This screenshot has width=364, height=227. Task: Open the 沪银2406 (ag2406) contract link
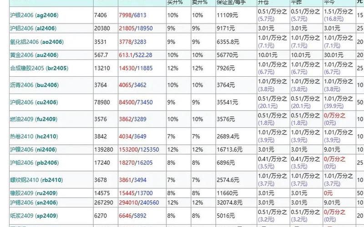(x=34, y=15)
